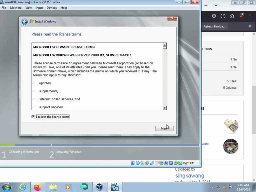Click the audio status icon in VirtualBox
Viewport: 256px width, 192px height.
click(x=142, y=163)
